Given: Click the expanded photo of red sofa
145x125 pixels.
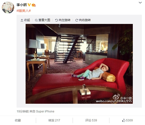Looking at the screenshot, I should pyautogui.click(x=79, y=64).
